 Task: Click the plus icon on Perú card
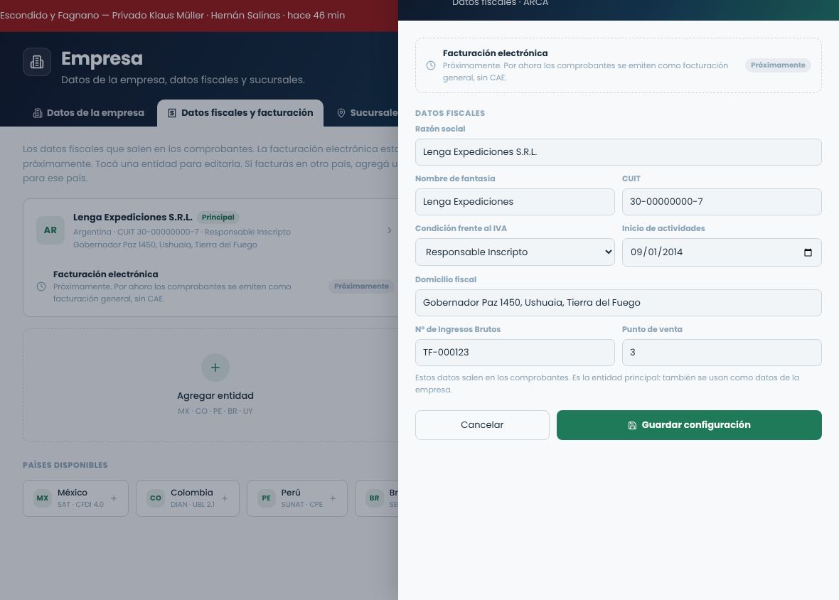point(333,498)
